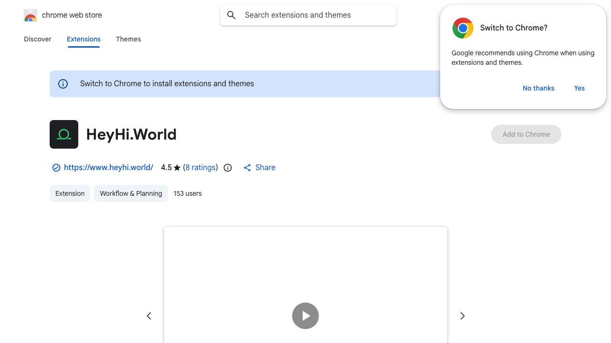This screenshot has height=343, width=611.
Task: Click the share icon
Action: pyautogui.click(x=247, y=168)
